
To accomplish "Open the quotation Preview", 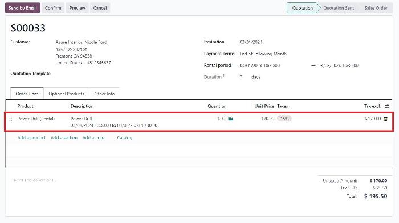I will click(77, 8).
